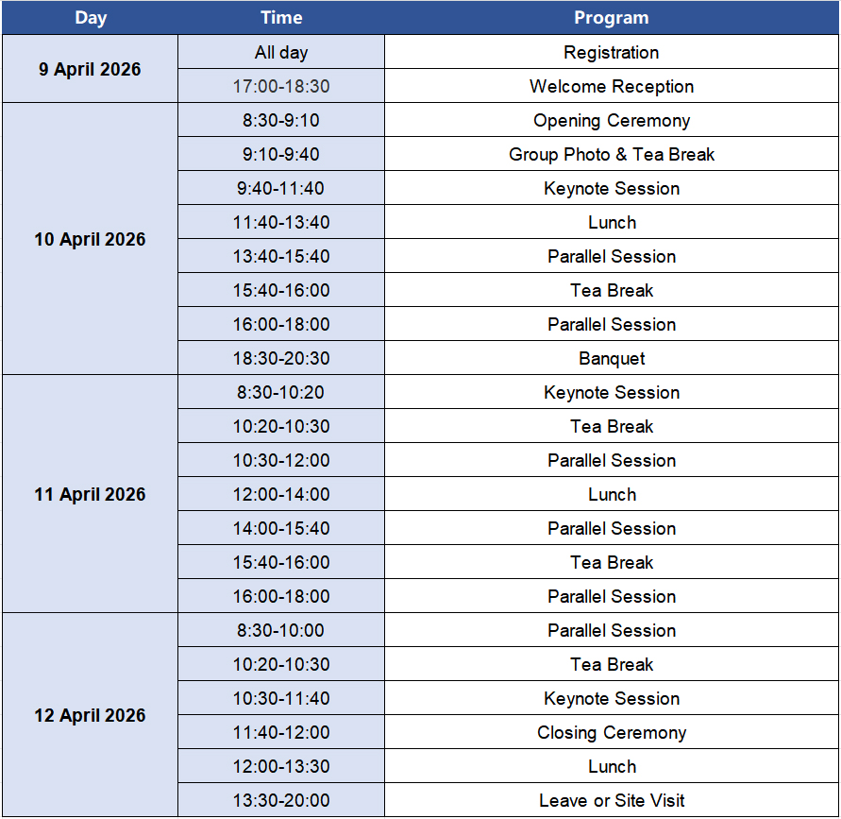841x819 pixels.
Task: Select the 17:00-18:30 time slot
Action: click(x=281, y=86)
